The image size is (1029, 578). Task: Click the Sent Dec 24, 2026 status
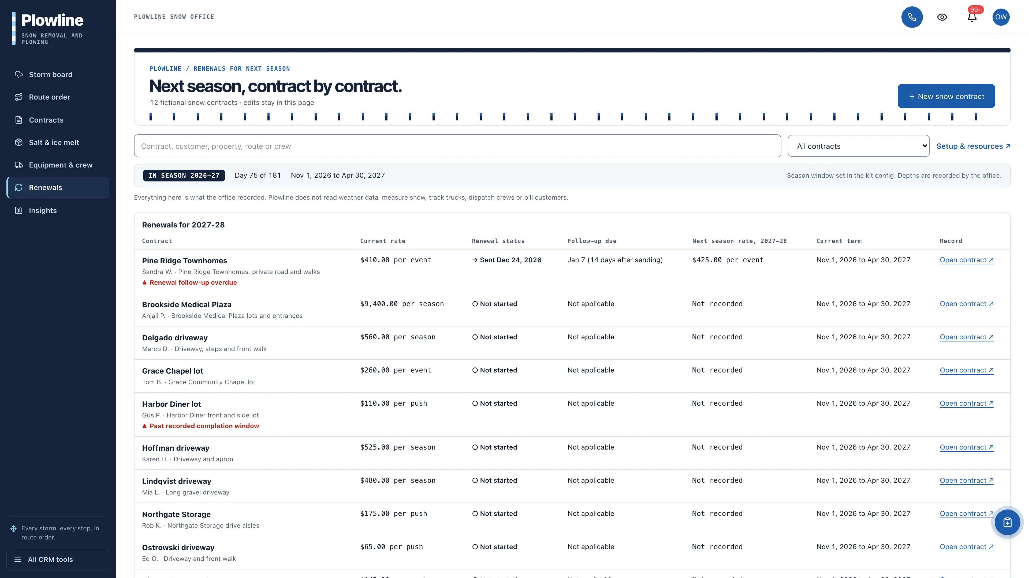tap(506, 260)
